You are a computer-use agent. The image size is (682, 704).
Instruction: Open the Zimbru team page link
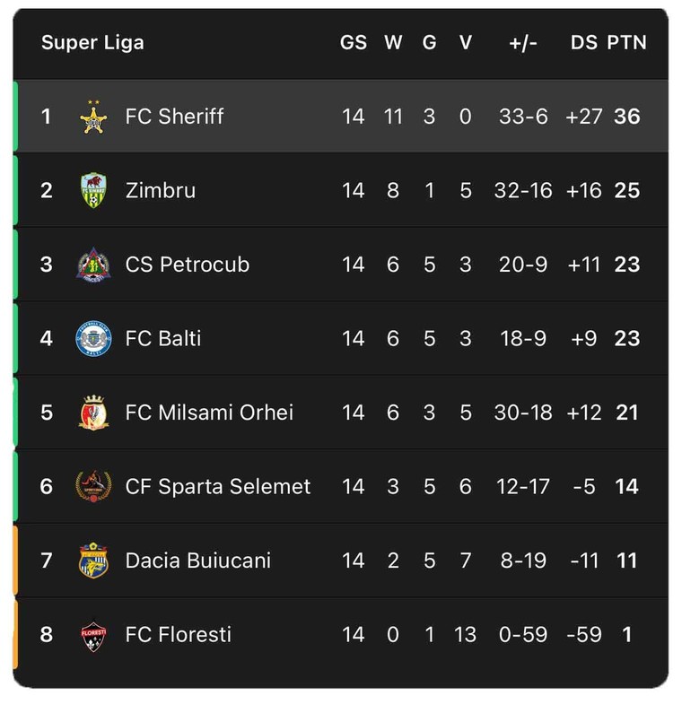point(161,190)
